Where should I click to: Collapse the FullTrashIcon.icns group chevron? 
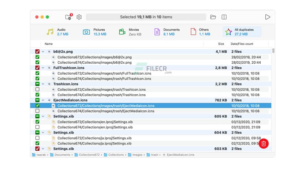[x=43, y=68]
